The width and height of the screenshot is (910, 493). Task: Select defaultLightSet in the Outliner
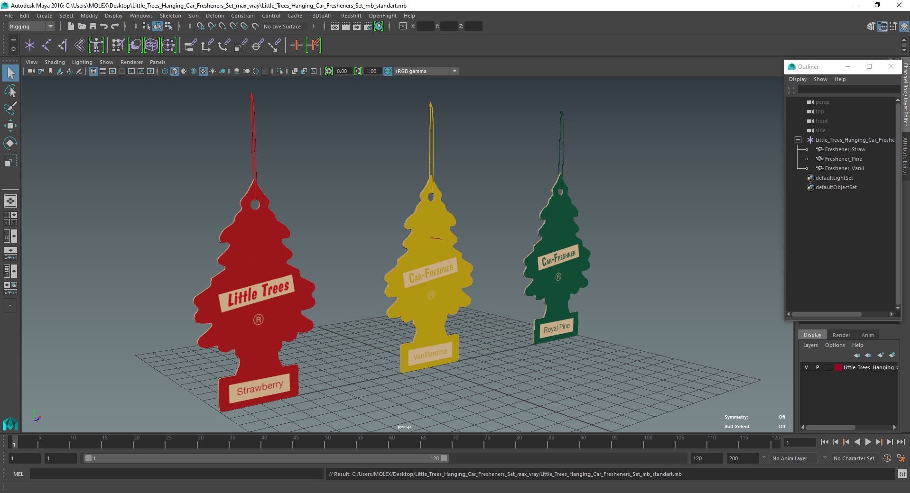(834, 178)
